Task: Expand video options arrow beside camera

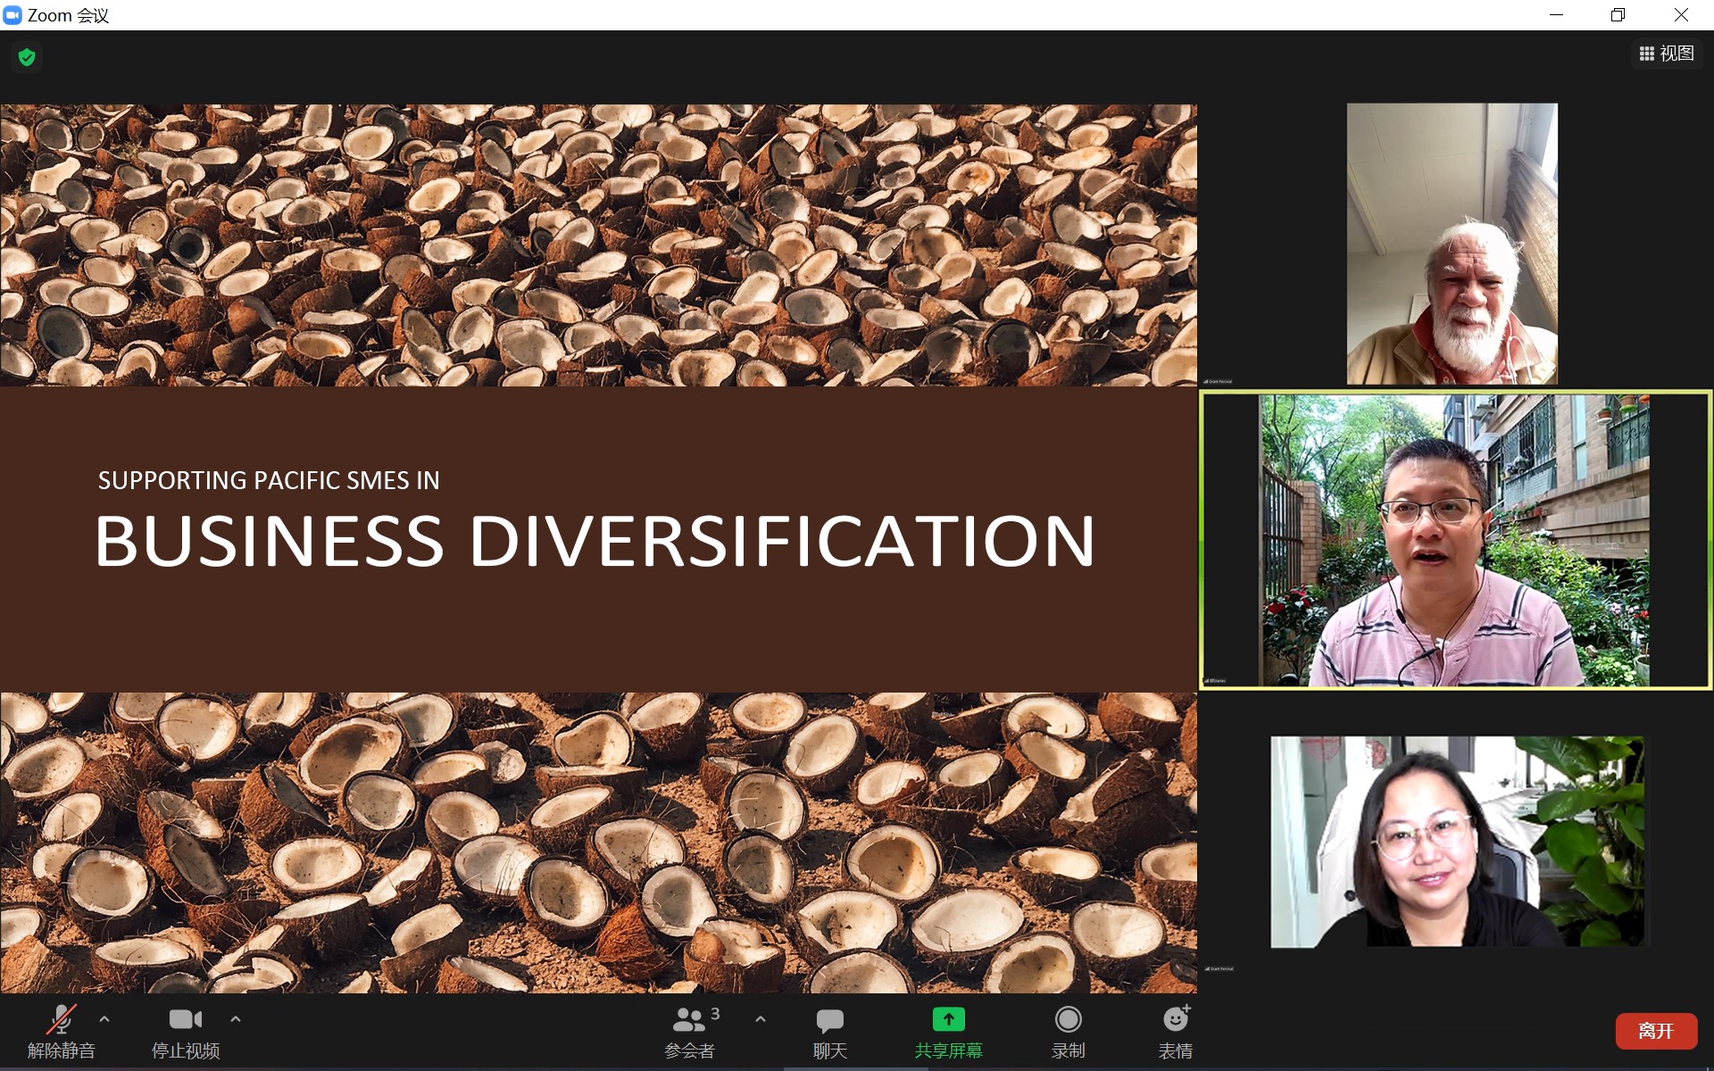Action: [236, 1019]
